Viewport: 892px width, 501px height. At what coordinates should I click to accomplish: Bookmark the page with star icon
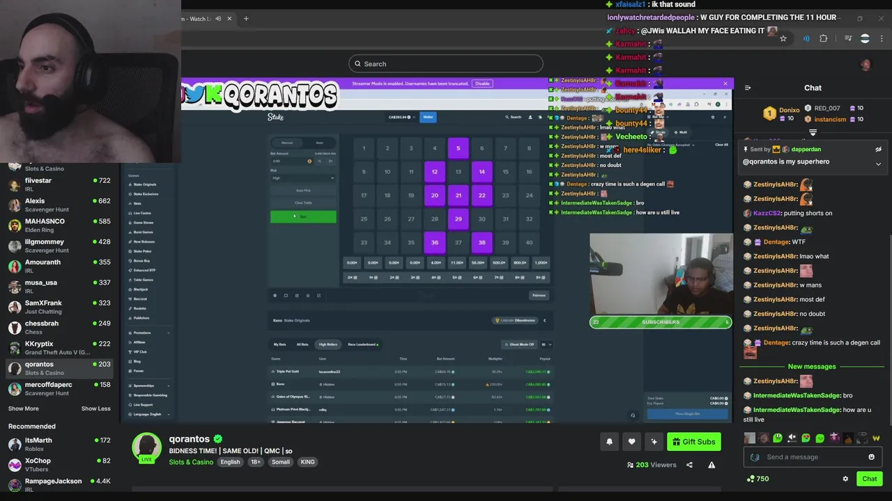point(783,38)
